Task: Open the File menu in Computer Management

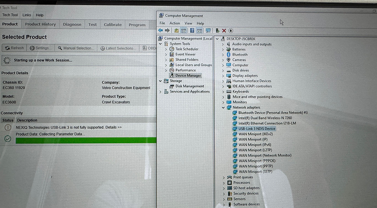Action: tap(162, 23)
